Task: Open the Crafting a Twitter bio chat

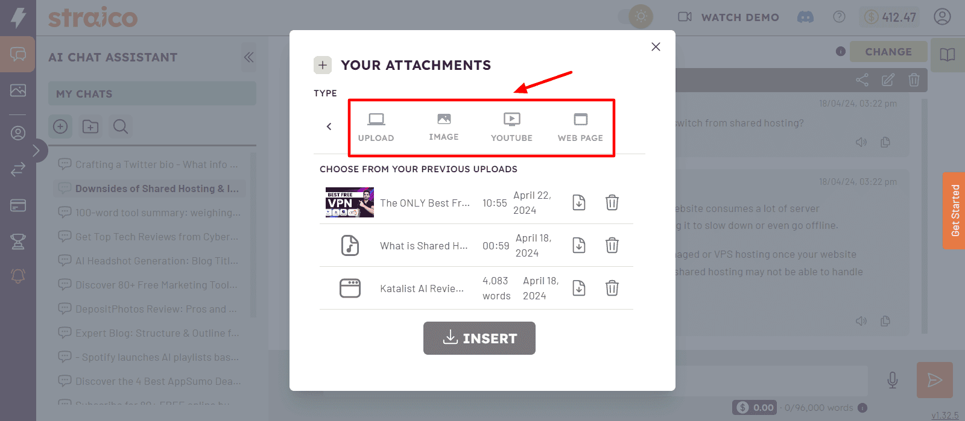Action: coord(156,164)
